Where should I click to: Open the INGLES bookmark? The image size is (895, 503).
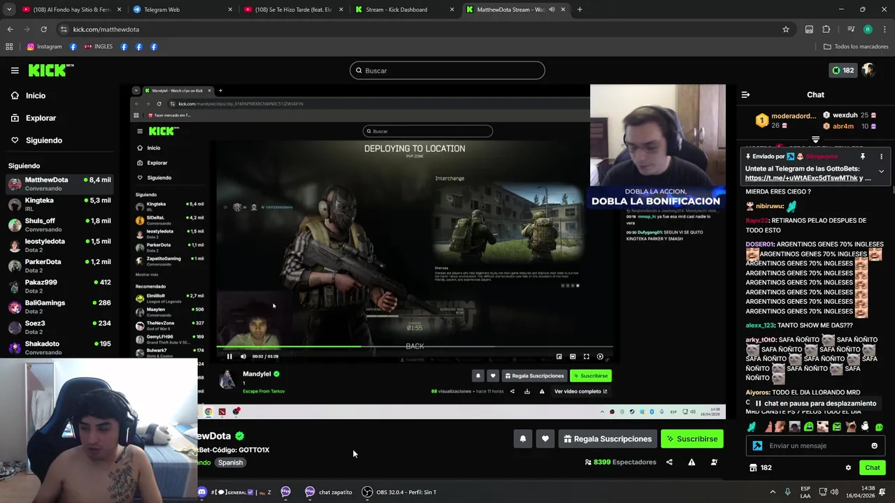[x=98, y=47]
